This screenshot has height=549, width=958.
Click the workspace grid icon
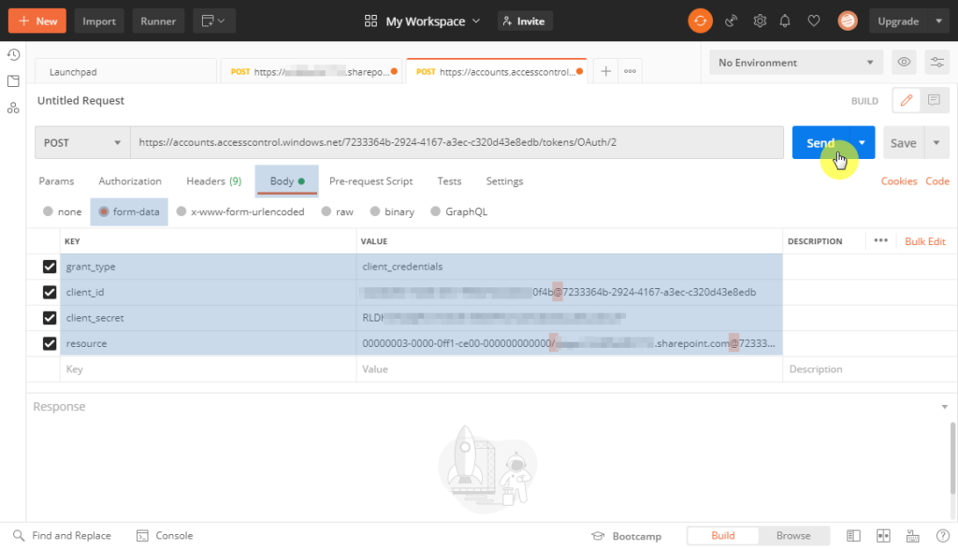(370, 21)
